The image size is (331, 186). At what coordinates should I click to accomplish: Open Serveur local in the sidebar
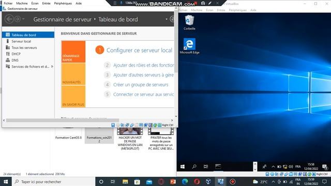coord(21,41)
